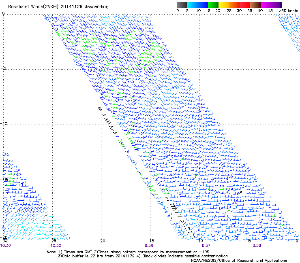Viewport: 300px width, 263px height.
Task: Click the '-5' longitude label on the bottom axis
Action: (x=248, y=241)
